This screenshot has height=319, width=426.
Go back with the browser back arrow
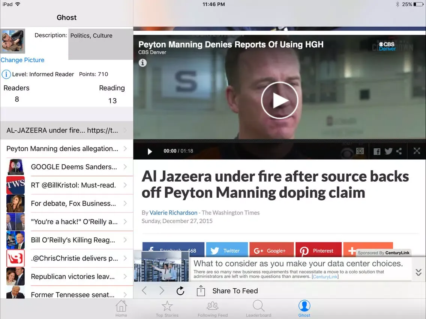pyautogui.click(x=144, y=291)
